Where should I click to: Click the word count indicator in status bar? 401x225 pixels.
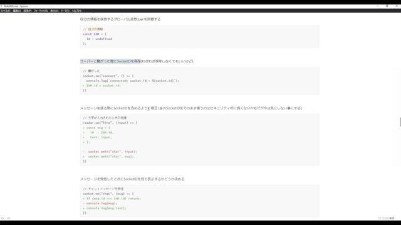point(386,218)
